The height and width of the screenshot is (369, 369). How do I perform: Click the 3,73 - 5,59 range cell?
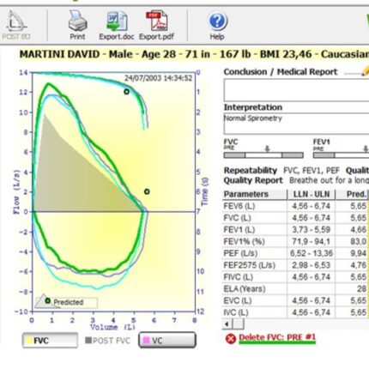(x=312, y=230)
